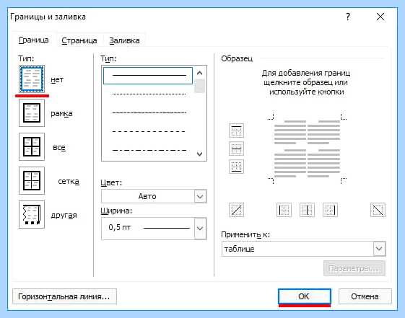Image resolution: width=405 pixels, height=318 pixels.
Task: Open the Заливка tab
Action: [124, 40]
